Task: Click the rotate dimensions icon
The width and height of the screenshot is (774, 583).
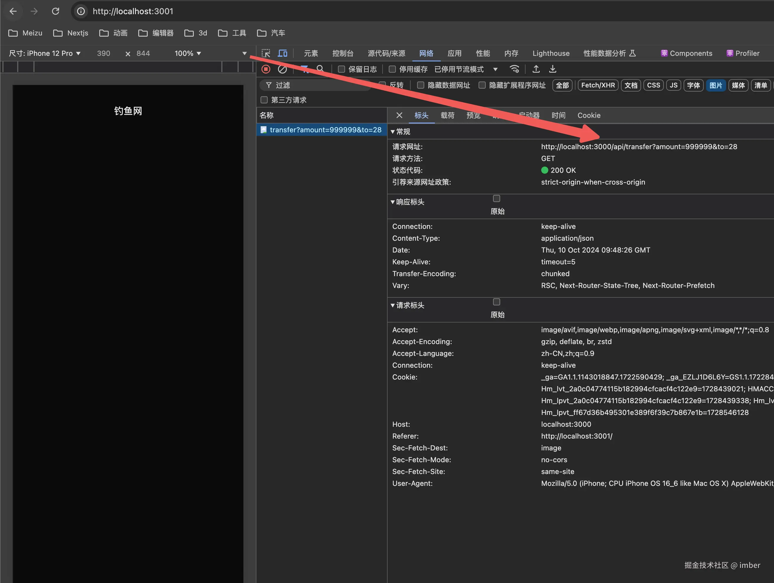Action: pyautogui.click(x=128, y=53)
